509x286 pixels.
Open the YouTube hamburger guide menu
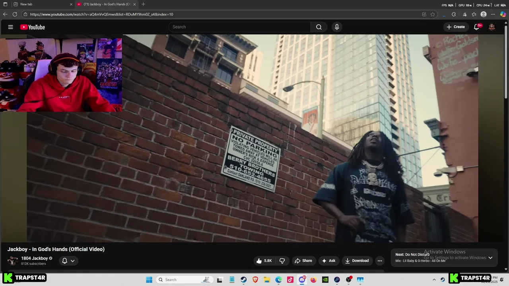click(11, 27)
